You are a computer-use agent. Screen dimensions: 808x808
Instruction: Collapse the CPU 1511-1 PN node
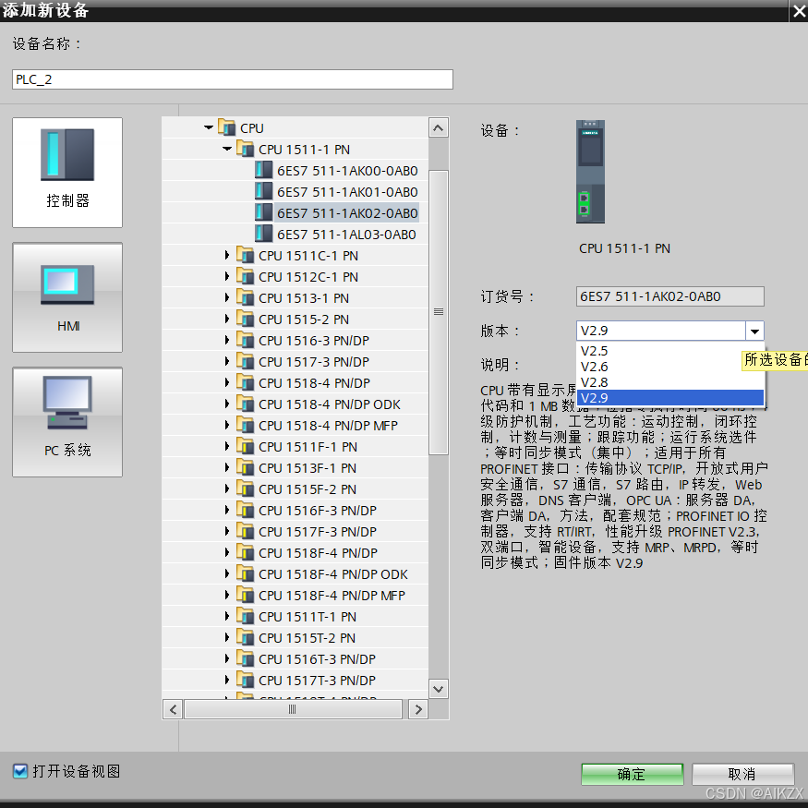(x=227, y=149)
